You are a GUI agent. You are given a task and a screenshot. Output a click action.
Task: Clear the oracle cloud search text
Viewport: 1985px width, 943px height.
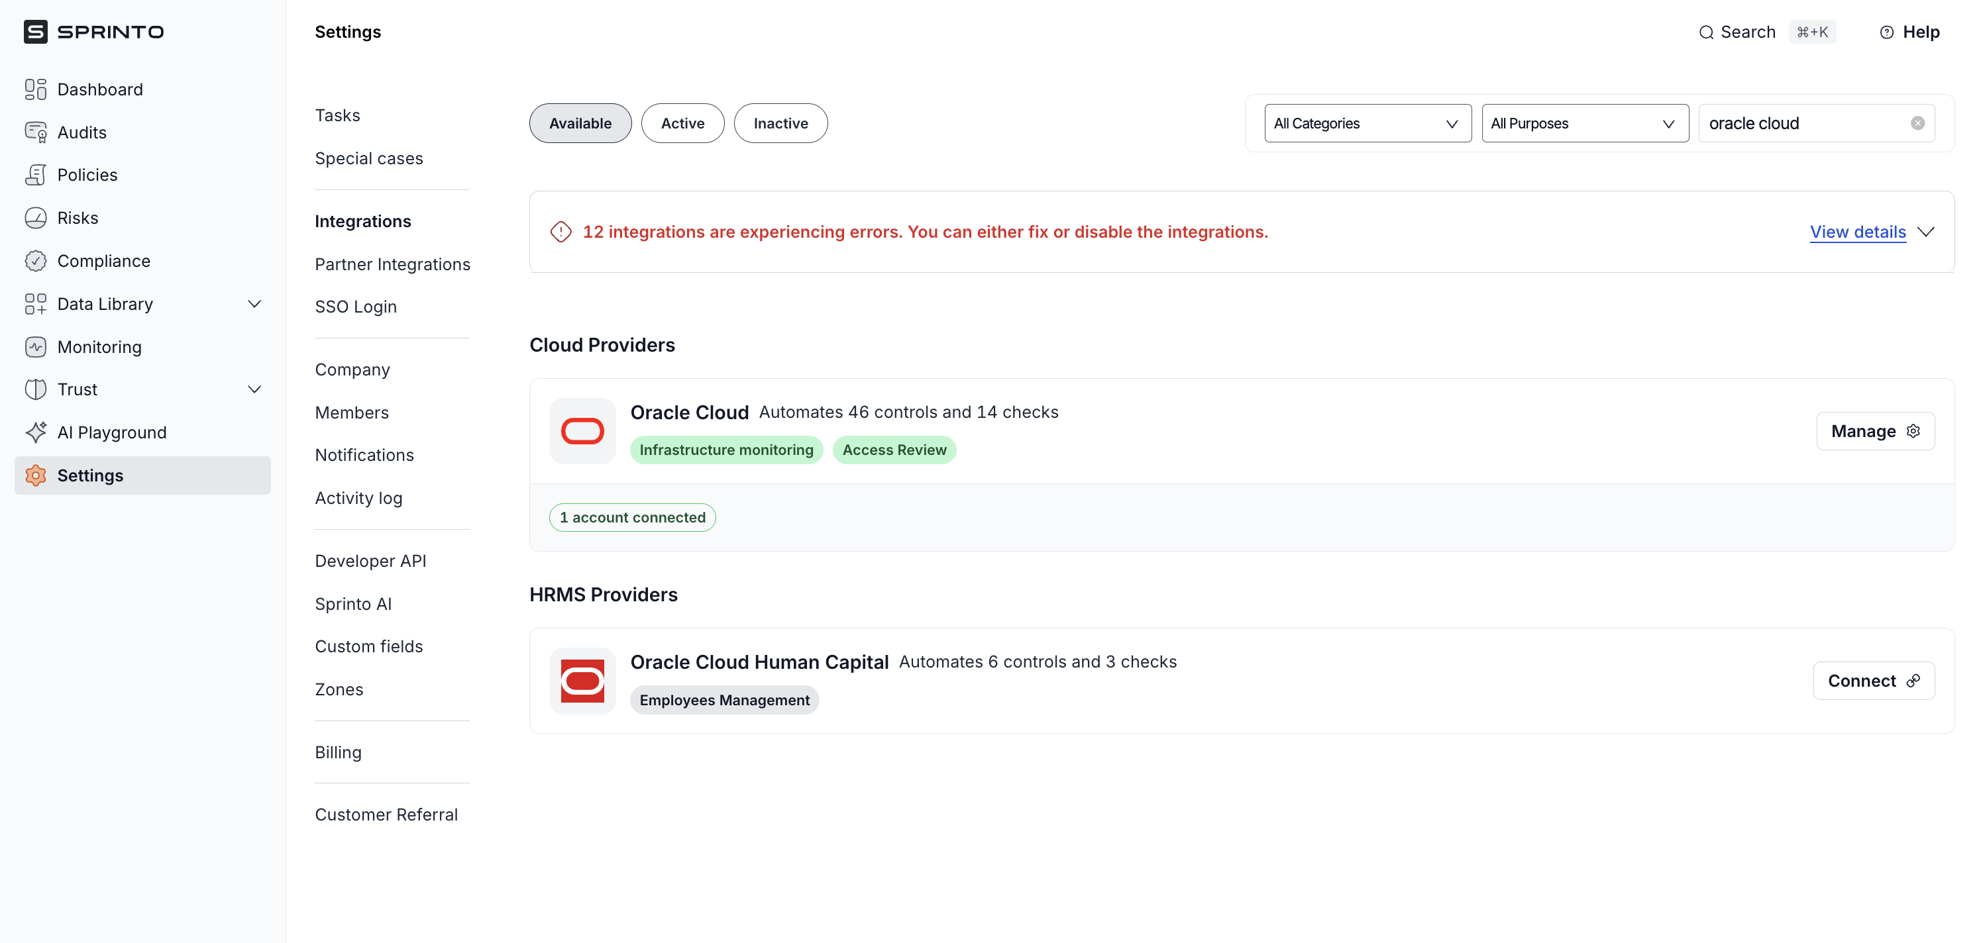(1917, 123)
